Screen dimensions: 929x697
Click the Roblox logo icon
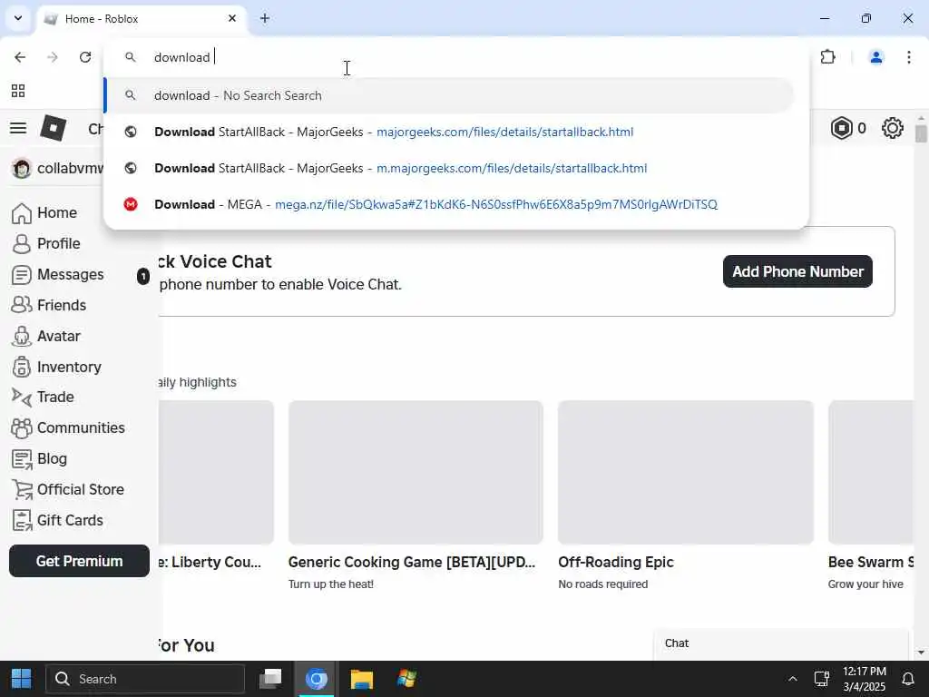[53, 127]
